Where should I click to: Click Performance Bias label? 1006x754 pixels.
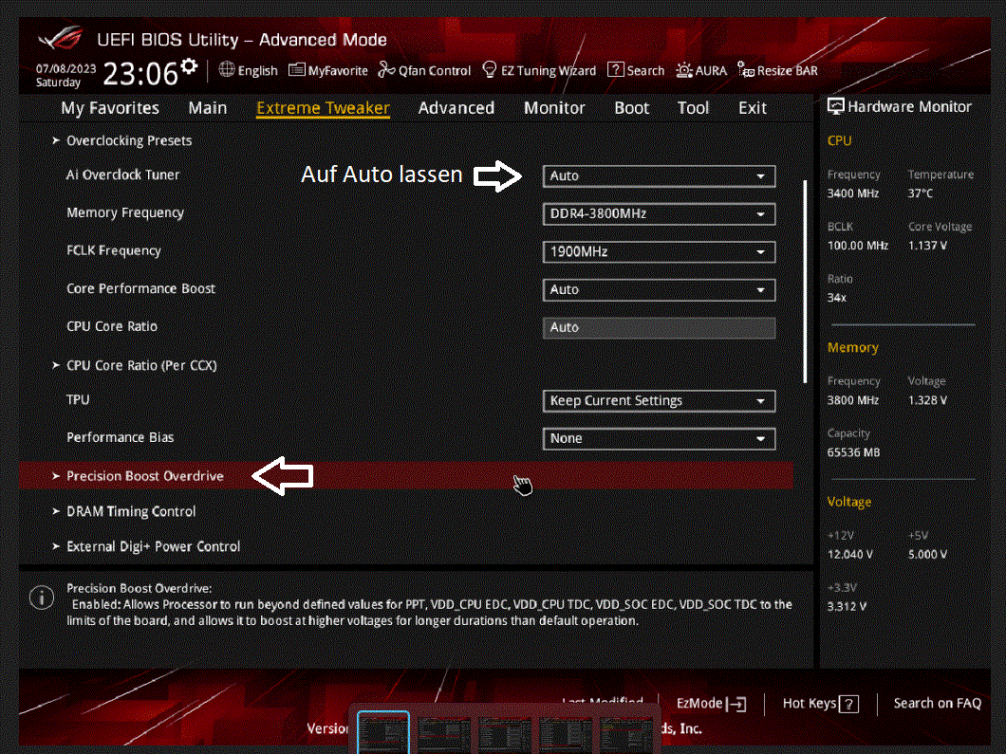pos(120,437)
